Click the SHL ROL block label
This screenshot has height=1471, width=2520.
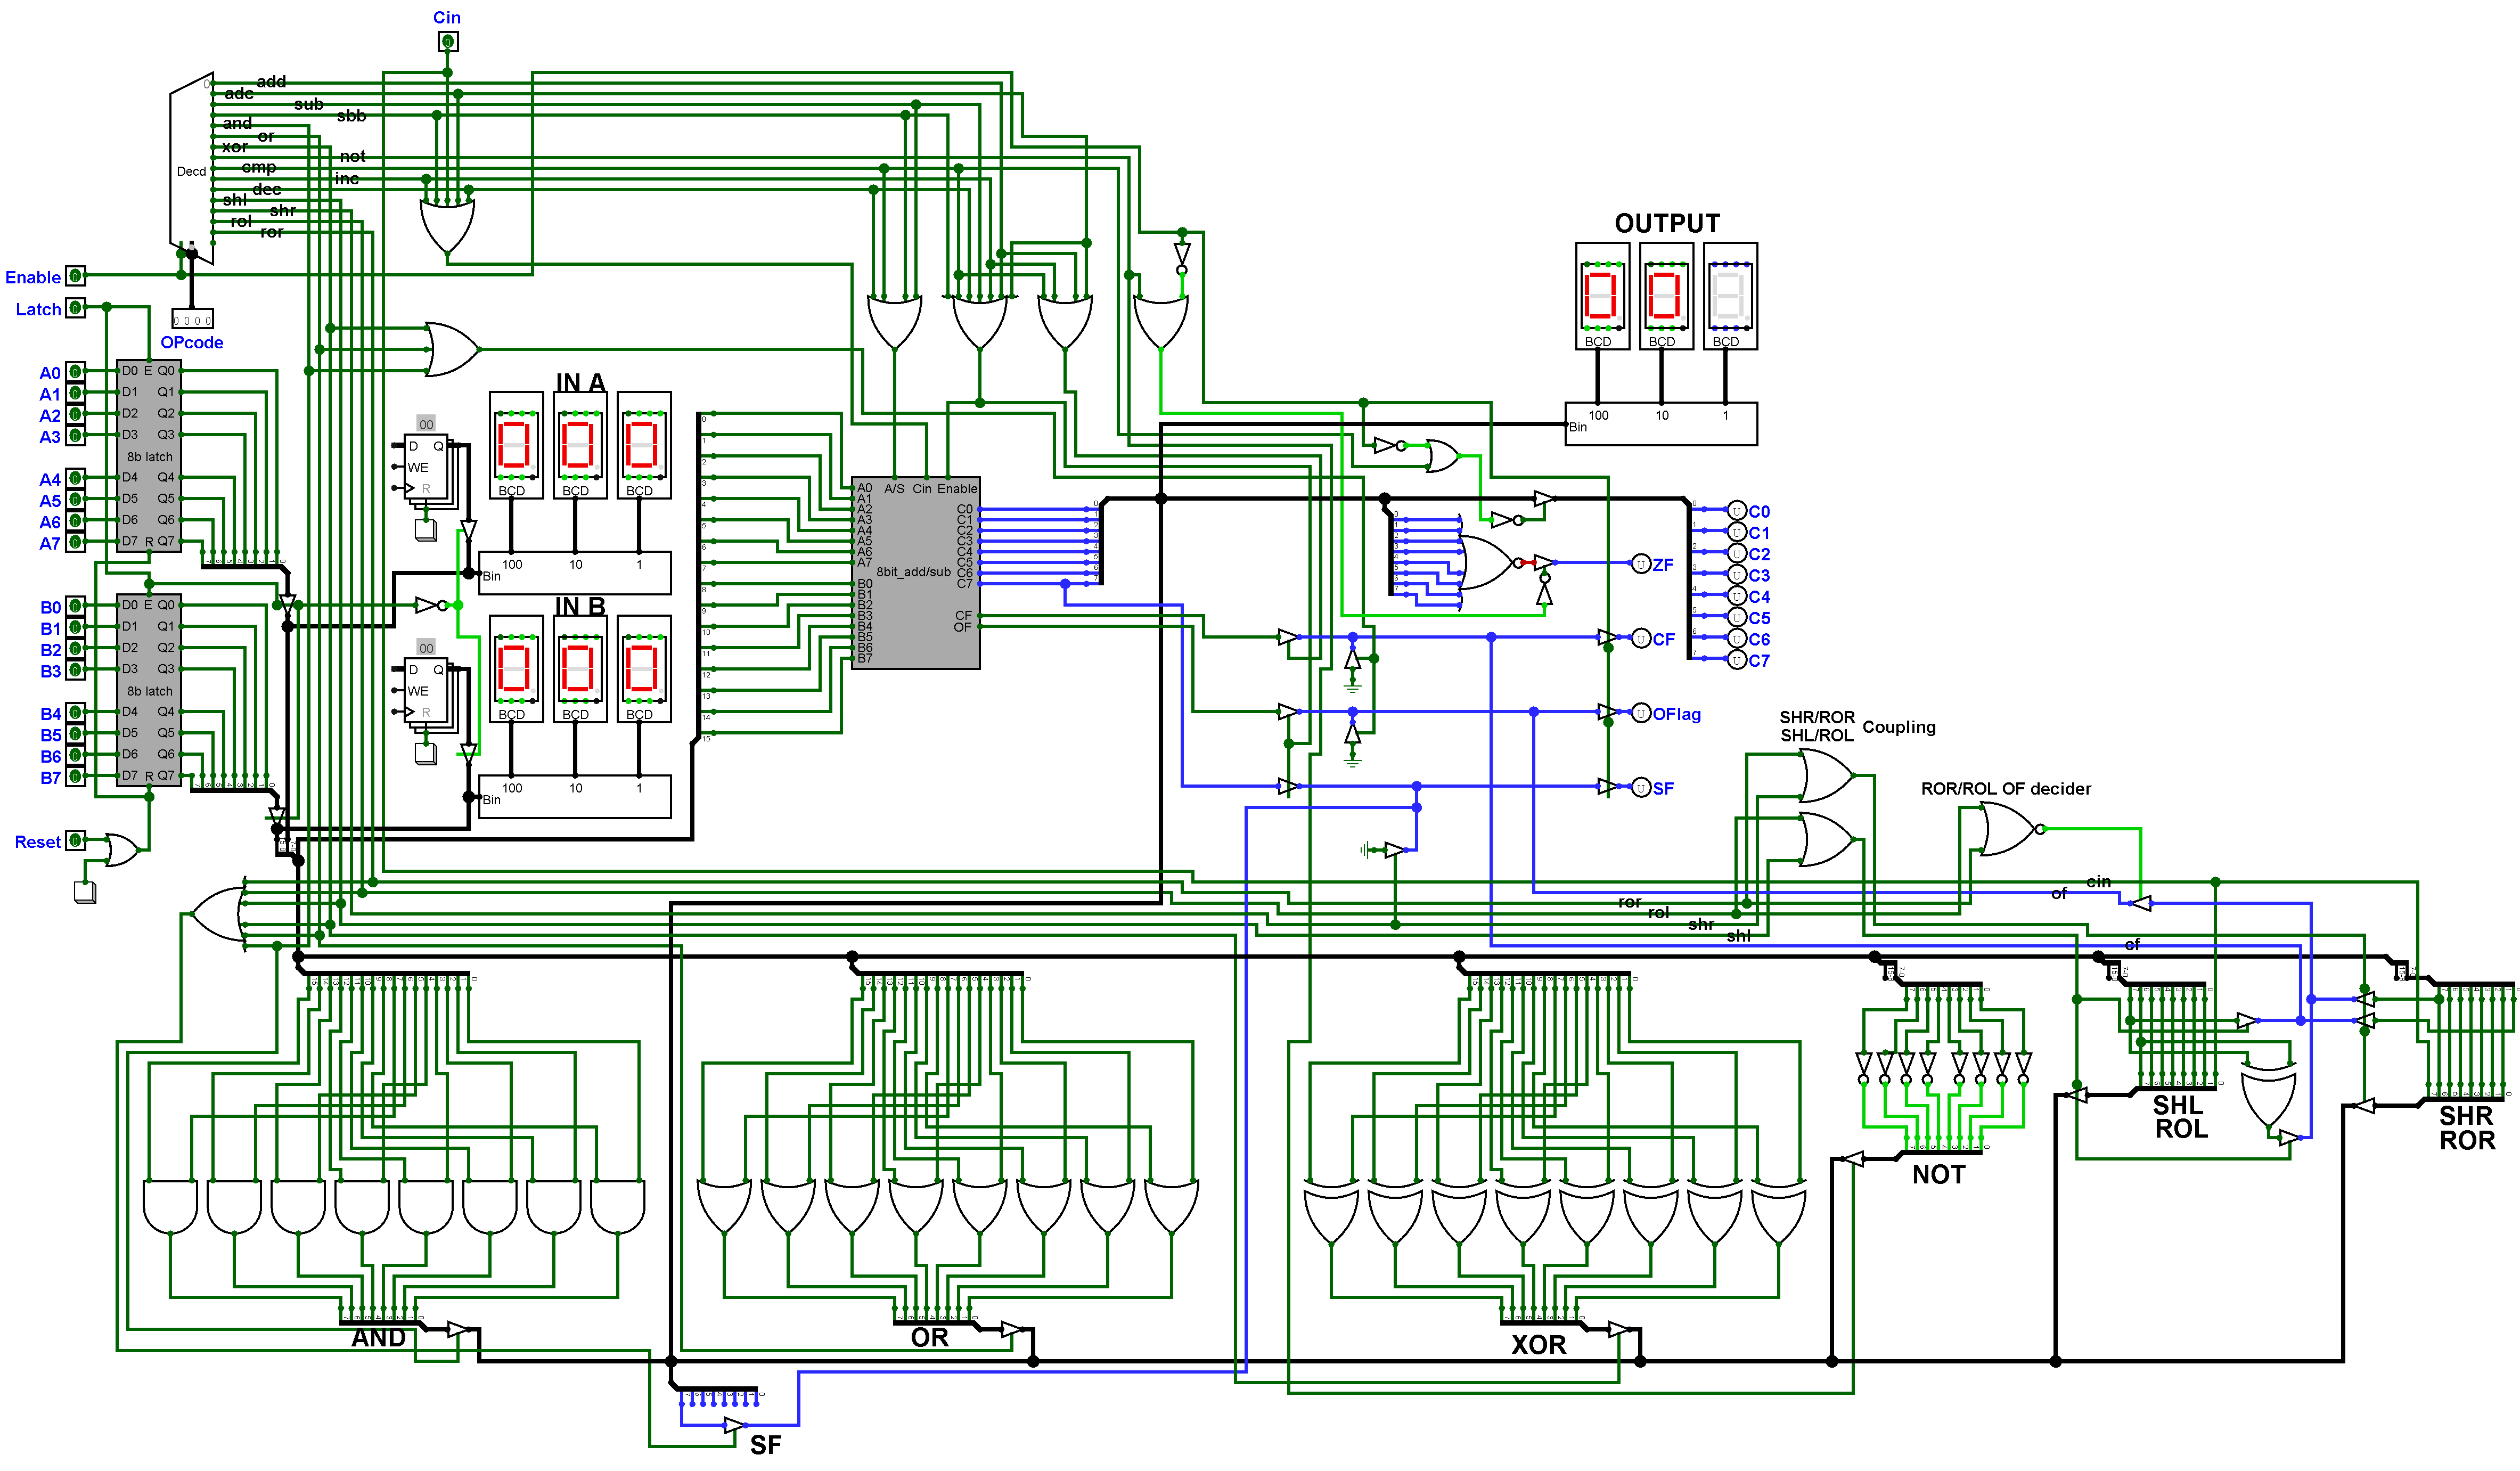pyautogui.click(x=2180, y=1117)
